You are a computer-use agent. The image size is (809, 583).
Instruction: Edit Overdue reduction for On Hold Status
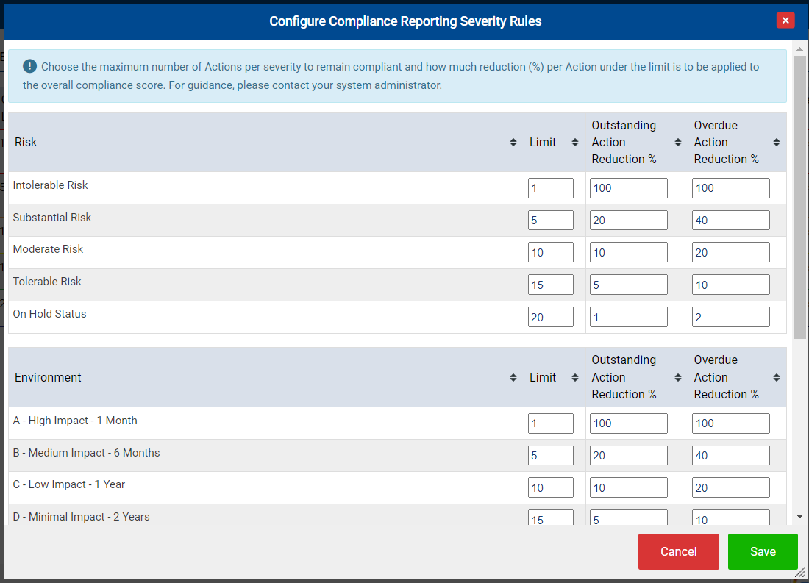click(730, 318)
